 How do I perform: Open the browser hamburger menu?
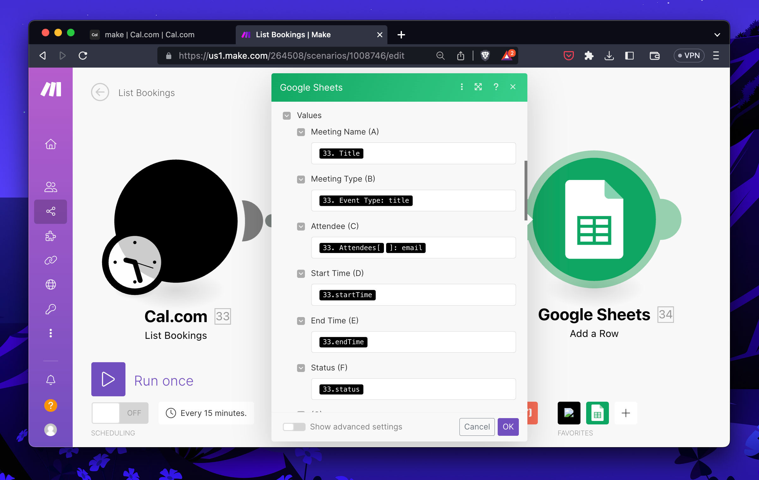coord(716,56)
